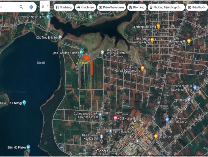
Task: Open Kho hàng Gia Nguyễn shop pin
Action: tap(195, 88)
